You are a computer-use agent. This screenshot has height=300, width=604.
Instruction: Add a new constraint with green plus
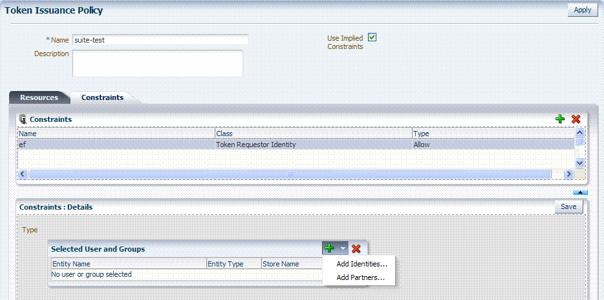click(560, 119)
